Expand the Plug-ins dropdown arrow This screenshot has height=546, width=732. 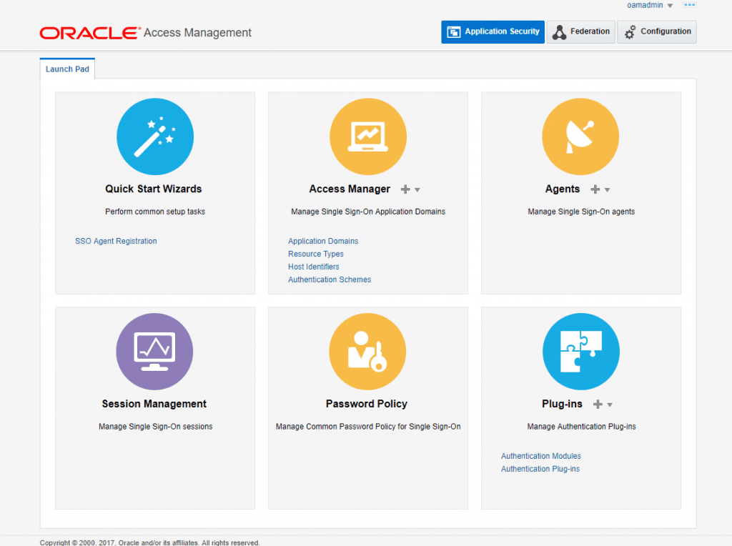[x=610, y=405]
